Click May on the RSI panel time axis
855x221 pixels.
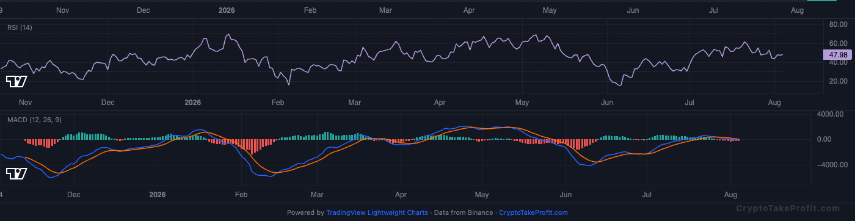[x=522, y=103]
